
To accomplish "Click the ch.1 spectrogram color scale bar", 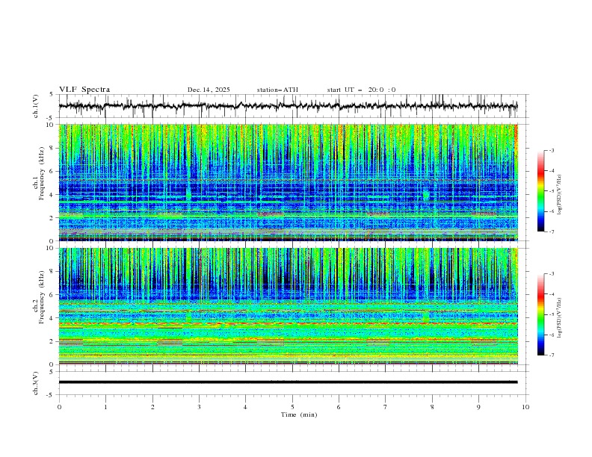I will tap(541, 191).
